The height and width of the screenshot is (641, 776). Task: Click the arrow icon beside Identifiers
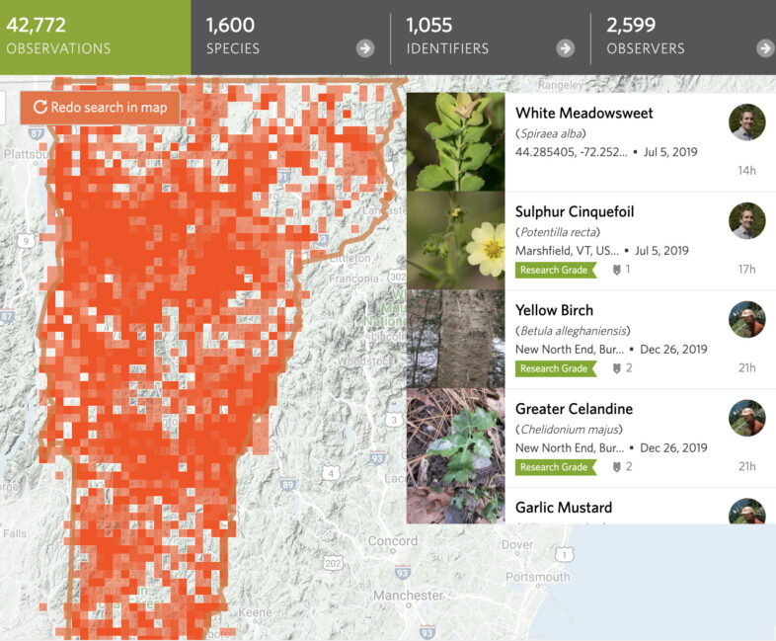565,48
